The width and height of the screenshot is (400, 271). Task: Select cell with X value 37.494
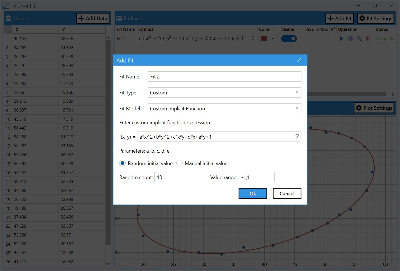(35, 217)
